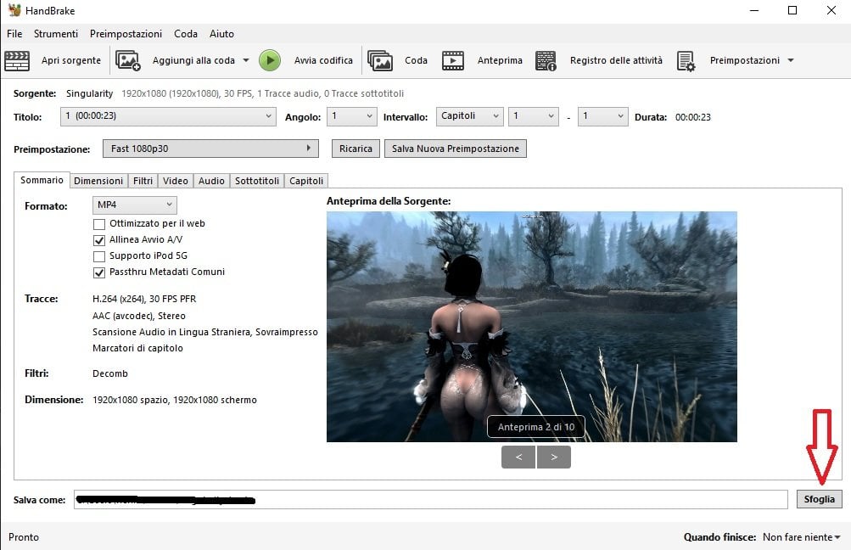The width and height of the screenshot is (851, 550).
Task: Open the Aggiungi alla coda dropdown arrow
Action: [x=246, y=60]
